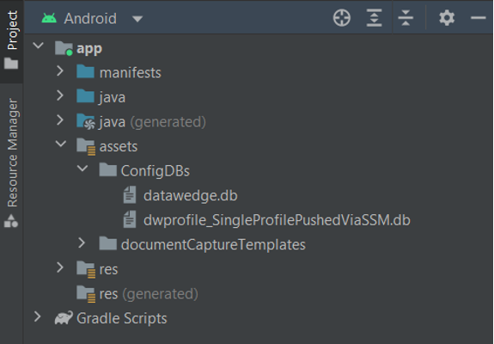Select the app module label
The height and width of the screenshot is (344, 494).
89,48
